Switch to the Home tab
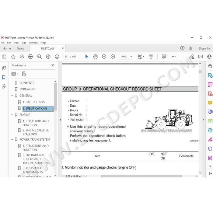 [7, 48]
